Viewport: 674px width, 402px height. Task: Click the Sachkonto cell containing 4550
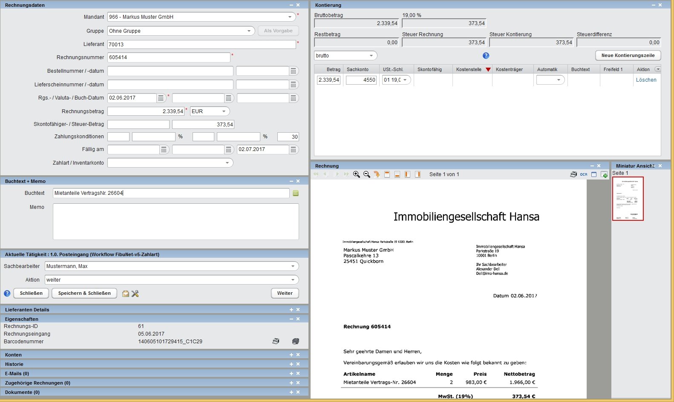(361, 80)
